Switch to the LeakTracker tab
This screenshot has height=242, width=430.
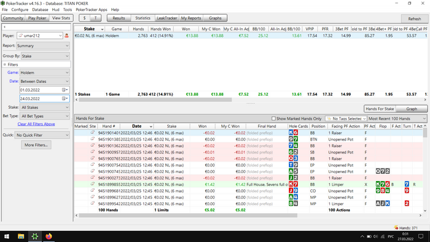click(x=167, y=18)
